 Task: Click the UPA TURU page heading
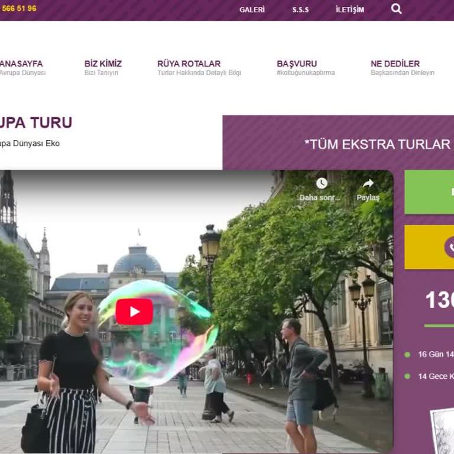35,122
